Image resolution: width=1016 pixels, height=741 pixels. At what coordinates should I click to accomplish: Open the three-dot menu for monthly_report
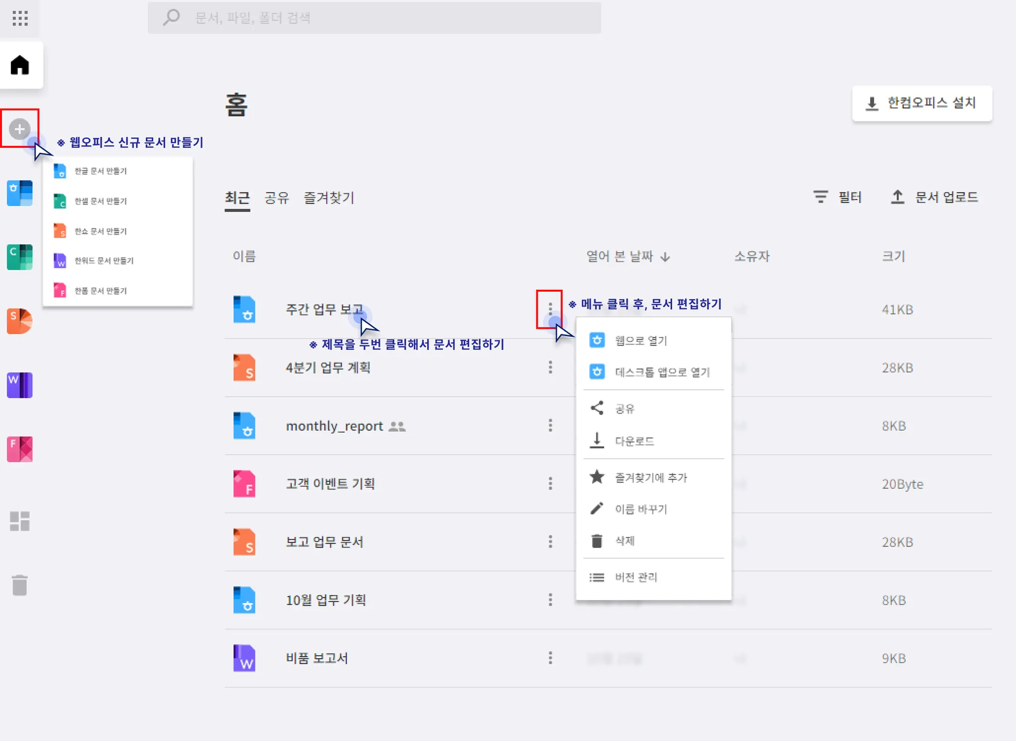[x=550, y=426]
